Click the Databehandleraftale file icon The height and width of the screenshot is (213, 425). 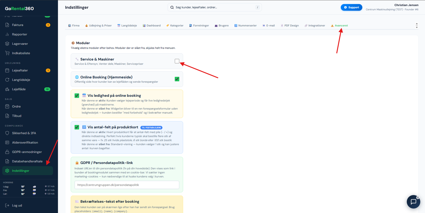tap(7, 161)
